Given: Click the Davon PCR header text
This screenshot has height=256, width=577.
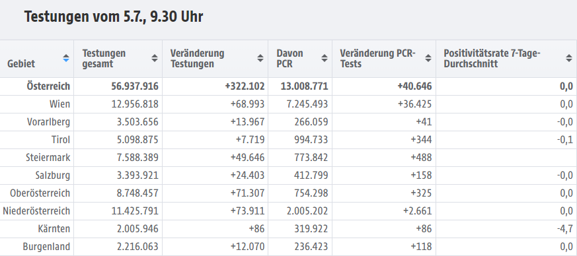Looking at the screenshot, I should pos(290,59).
